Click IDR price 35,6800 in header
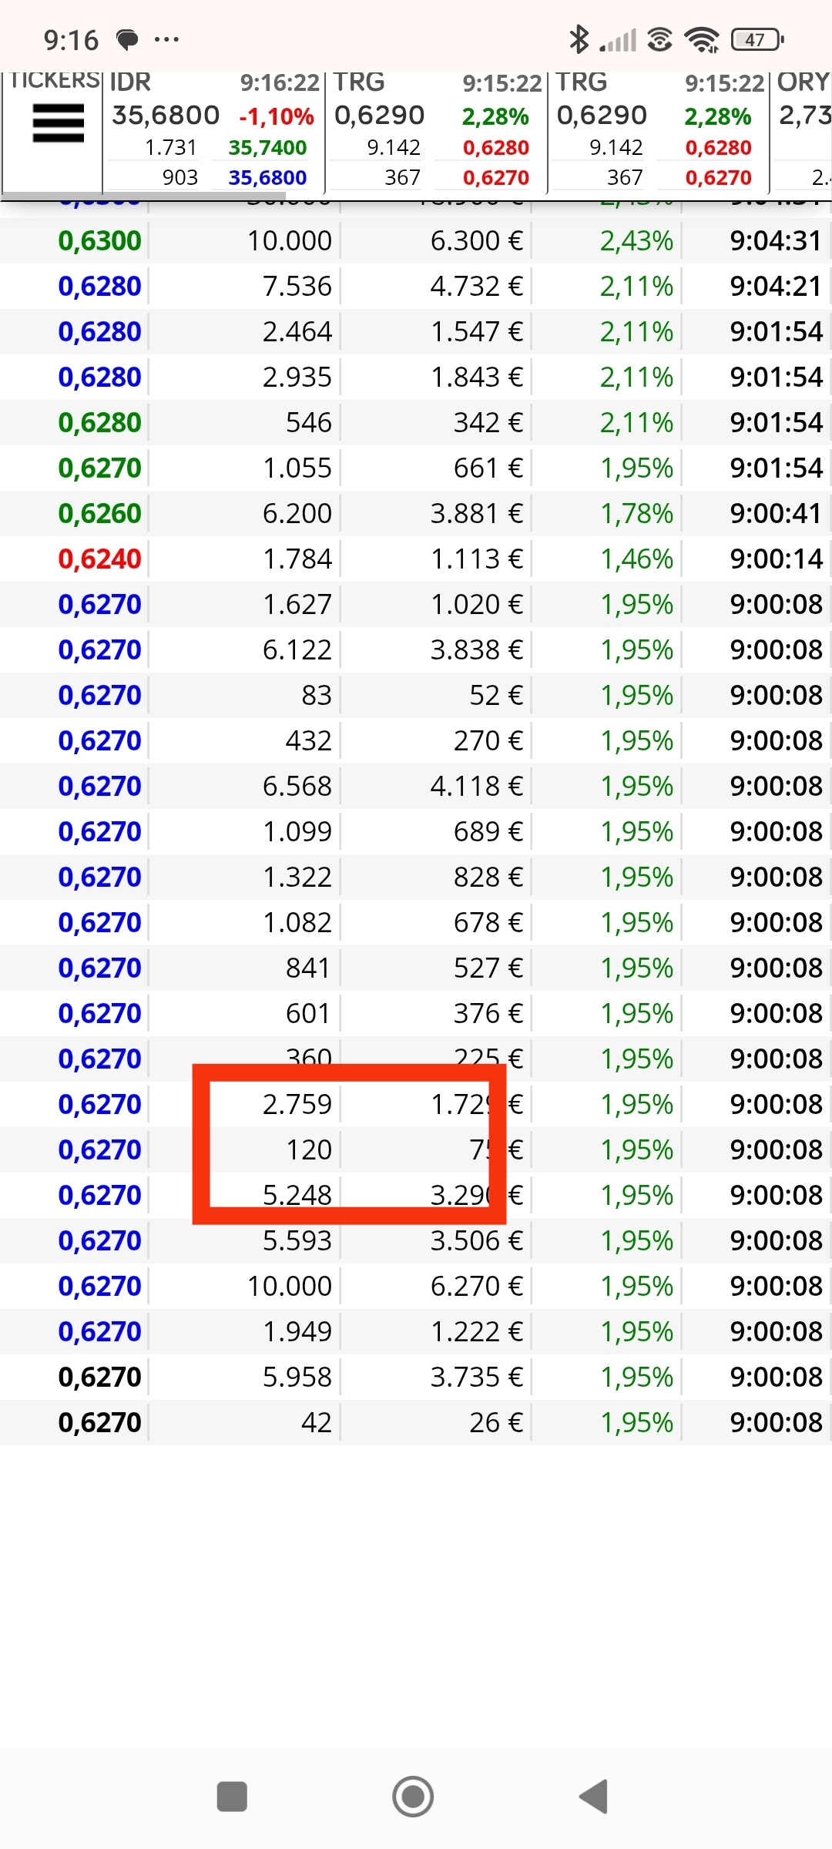 [166, 116]
